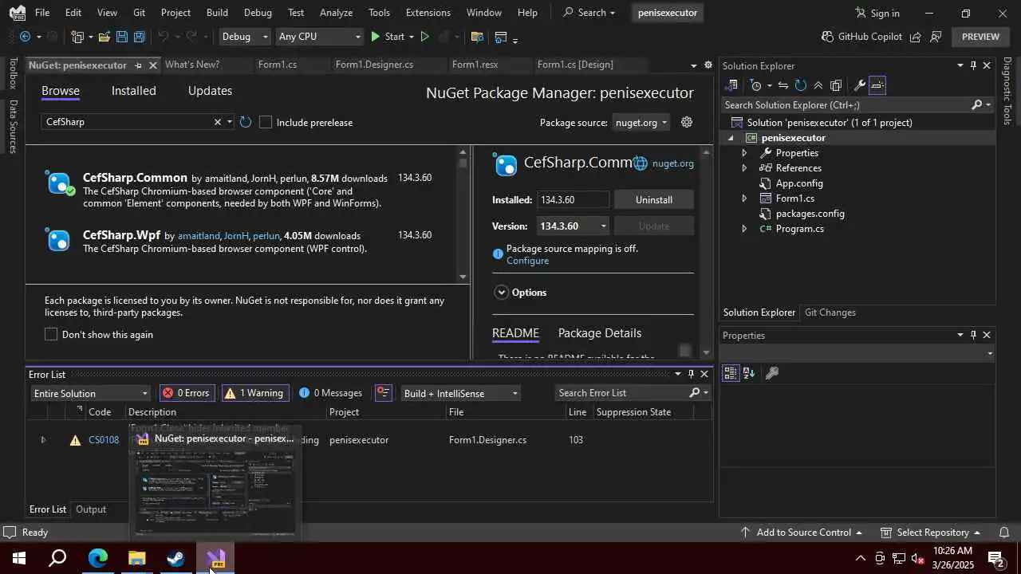The width and height of the screenshot is (1021, 574).
Task: Click the Uninstall button
Action: click(653, 199)
